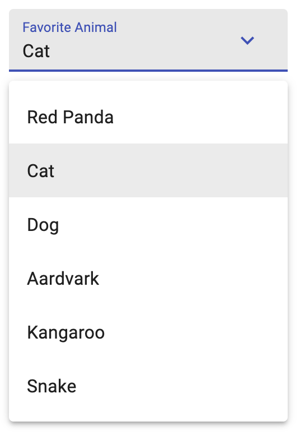Click the Favorite Animal field label
This screenshot has width=300, height=435.
click(69, 27)
